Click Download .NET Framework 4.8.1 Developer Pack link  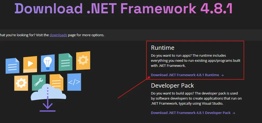[191, 113]
